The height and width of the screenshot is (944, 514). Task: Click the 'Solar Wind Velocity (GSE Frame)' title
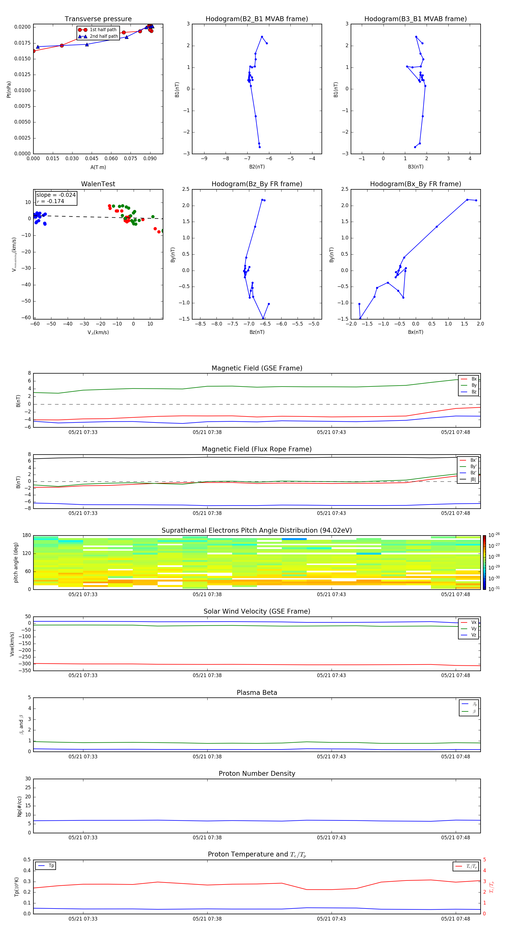point(257,611)
